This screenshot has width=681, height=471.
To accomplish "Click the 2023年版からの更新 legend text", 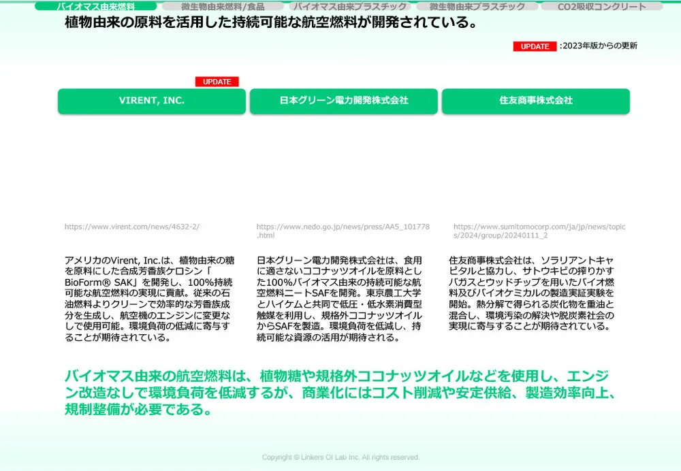I will coord(599,46).
